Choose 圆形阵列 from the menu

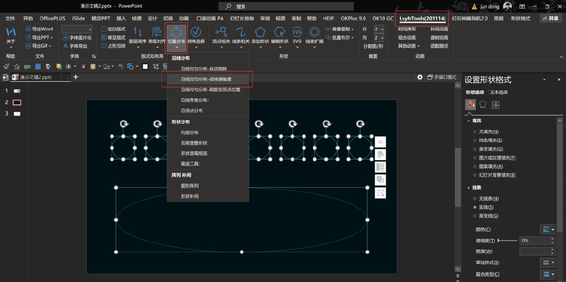pyautogui.click(x=208, y=186)
